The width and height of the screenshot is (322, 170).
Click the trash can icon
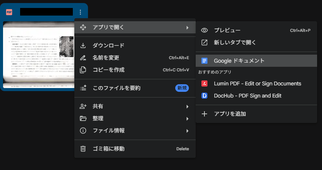pyautogui.click(x=83, y=149)
